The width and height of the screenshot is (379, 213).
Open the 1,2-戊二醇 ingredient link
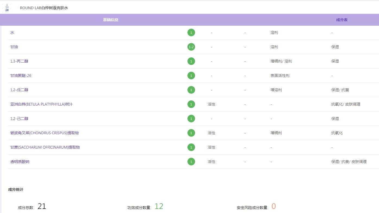(19, 90)
